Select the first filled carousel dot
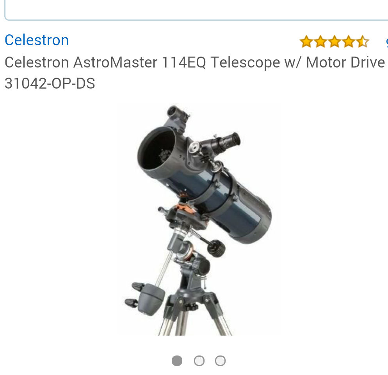This screenshot has width=388, height=375. [177, 361]
